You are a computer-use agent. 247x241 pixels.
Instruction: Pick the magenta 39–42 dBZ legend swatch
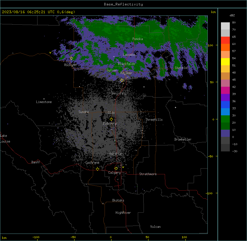[225, 90]
